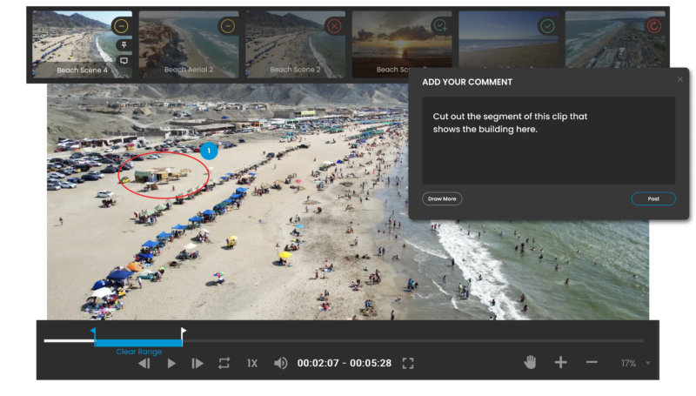Close the Add Your Comment dialog
696x396 pixels.
pyautogui.click(x=680, y=79)
